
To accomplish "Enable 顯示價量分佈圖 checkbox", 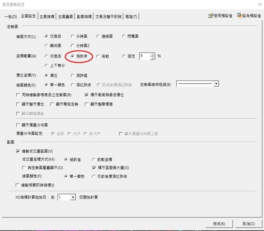I will pyautogui.click(x=18, y=125).
